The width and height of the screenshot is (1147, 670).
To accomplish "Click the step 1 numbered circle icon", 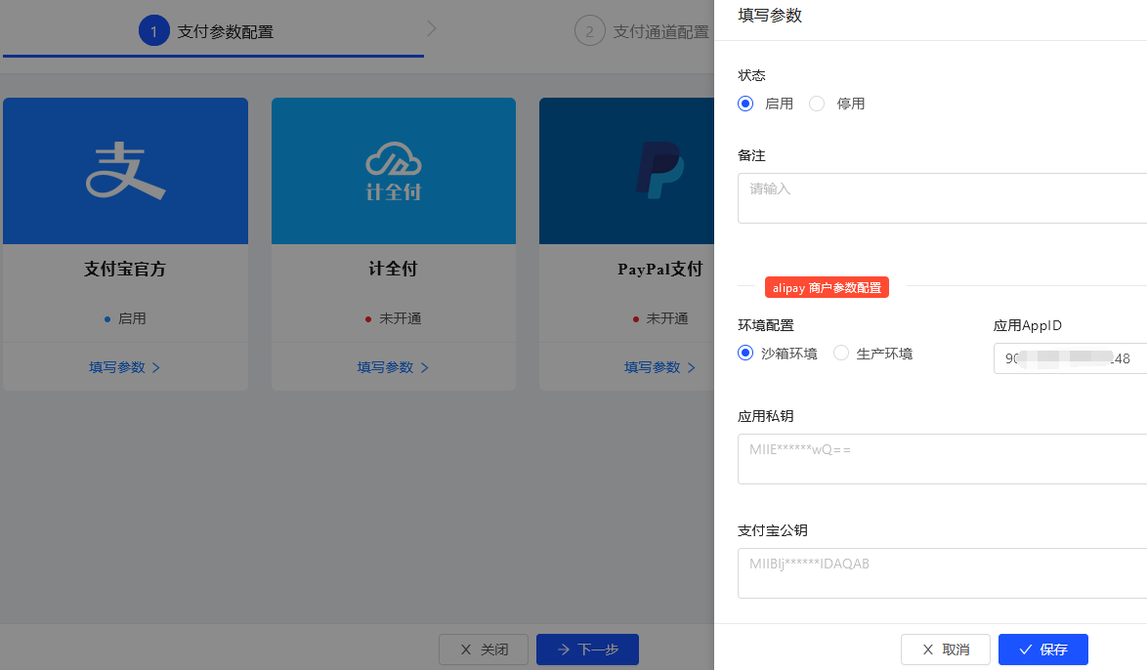I will tap(153, 30).
